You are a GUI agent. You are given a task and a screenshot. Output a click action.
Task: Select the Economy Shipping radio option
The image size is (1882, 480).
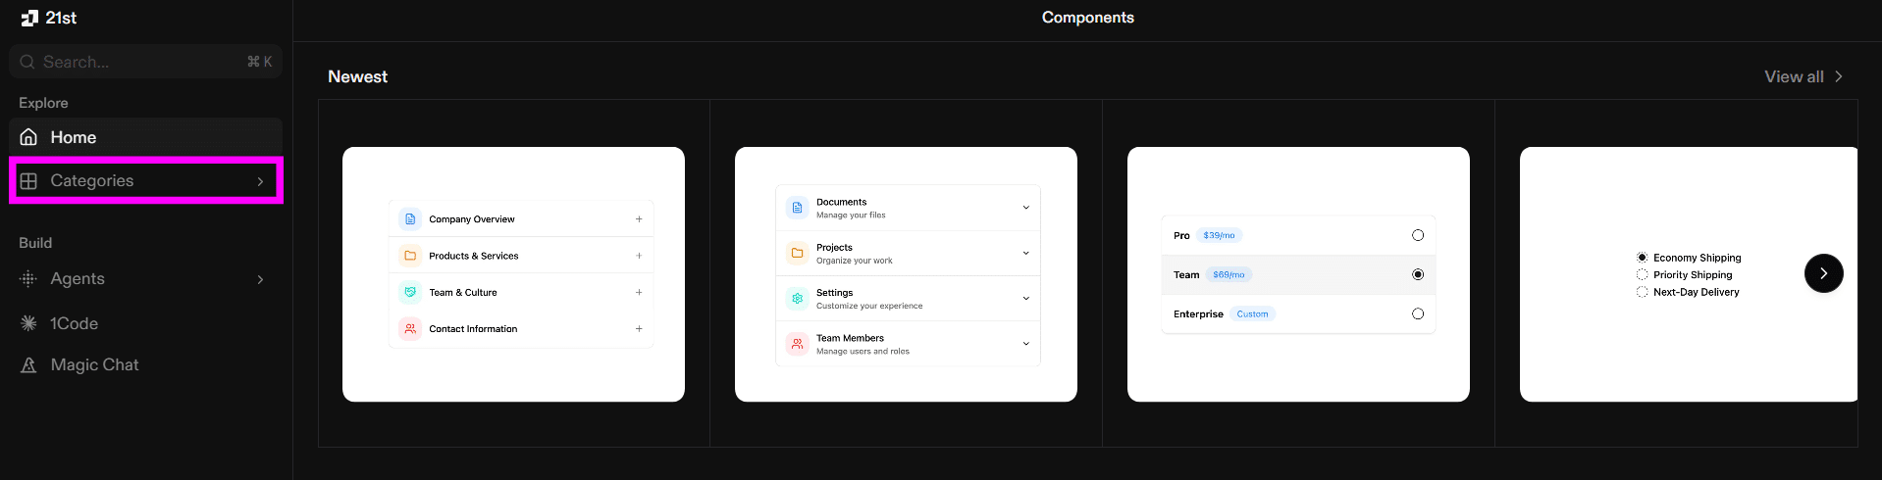1642,258
